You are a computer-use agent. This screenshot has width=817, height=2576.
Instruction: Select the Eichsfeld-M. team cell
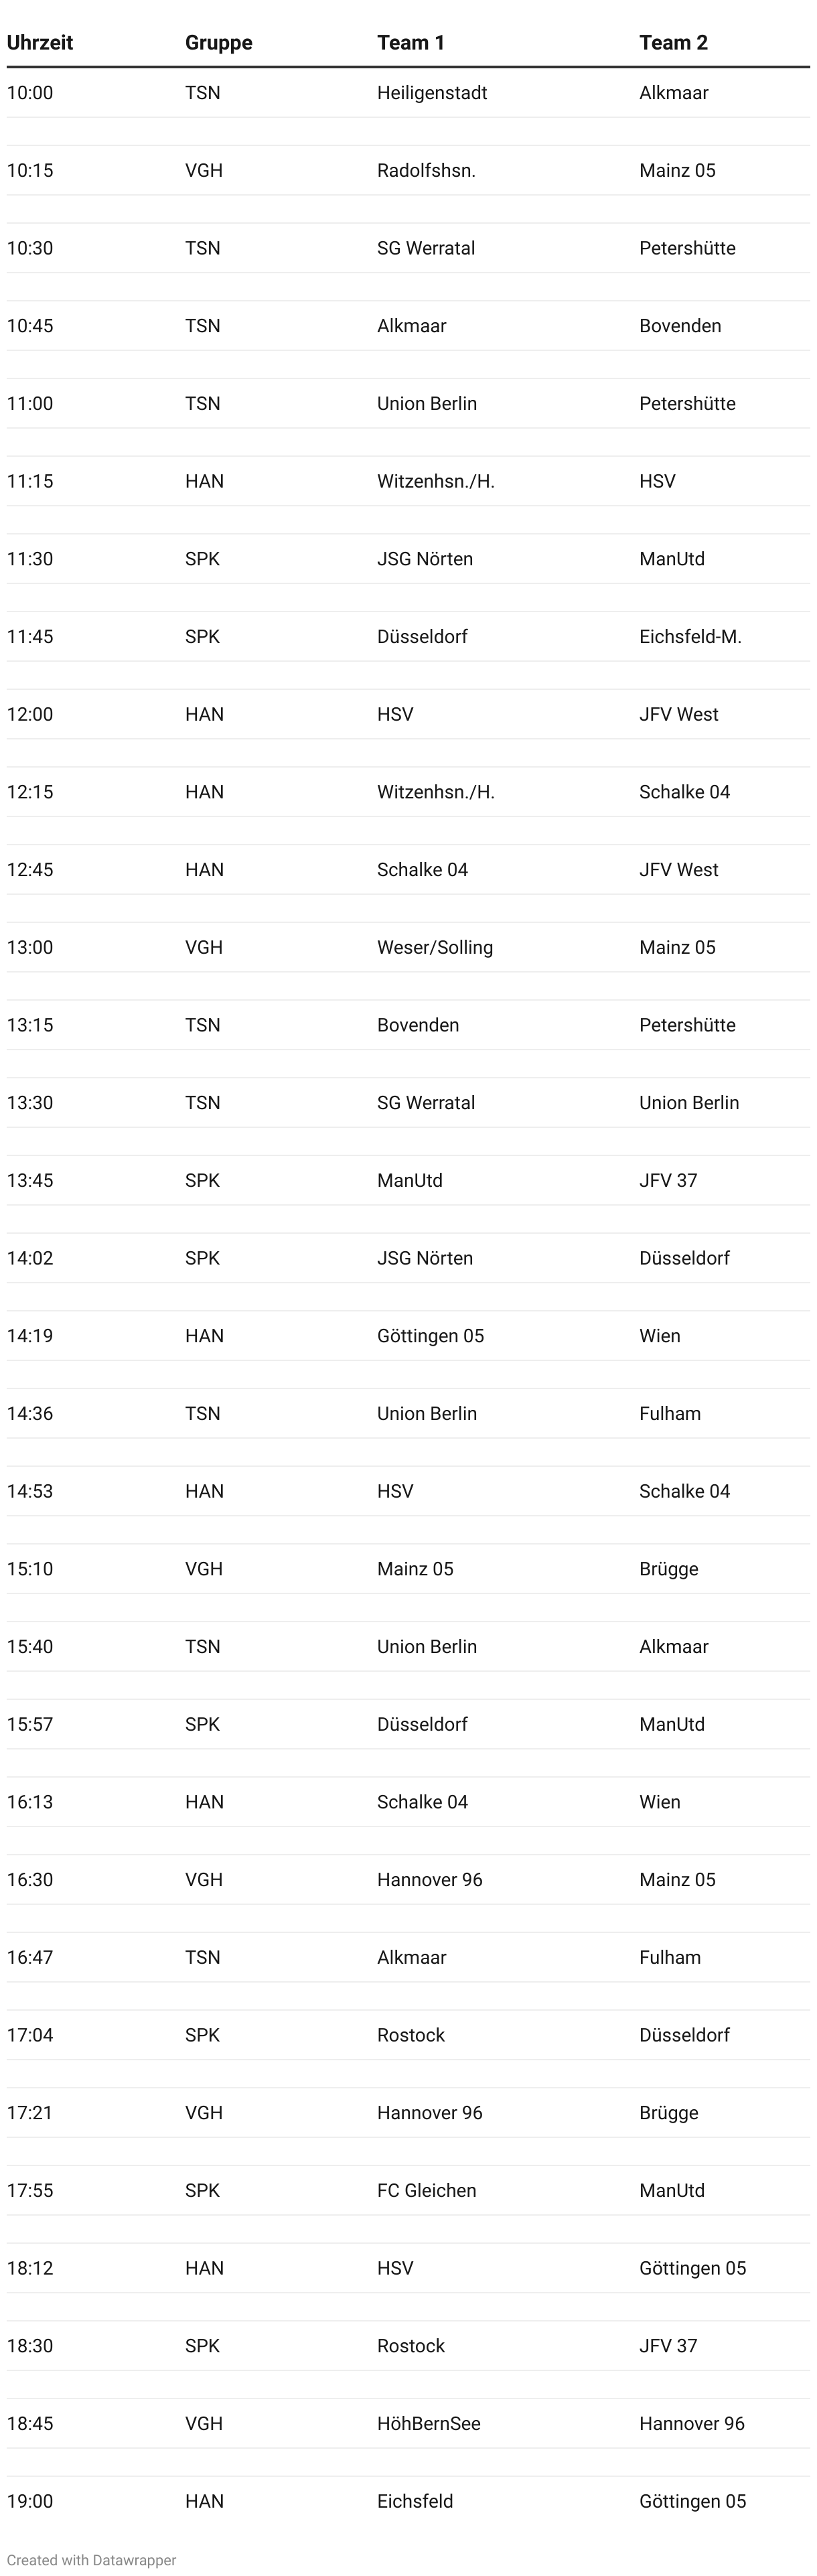691,637
